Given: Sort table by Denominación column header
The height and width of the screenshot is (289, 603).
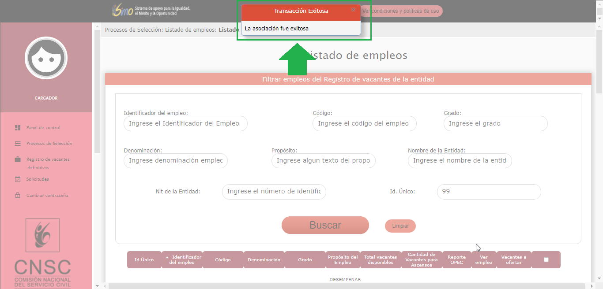Looking at the screenshot, I should pyautogui.click(x=264, y=260).
